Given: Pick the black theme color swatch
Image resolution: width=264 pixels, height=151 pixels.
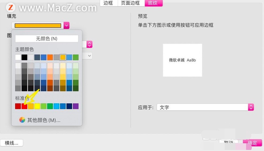Looking at the screenshot, I should 24,57.
